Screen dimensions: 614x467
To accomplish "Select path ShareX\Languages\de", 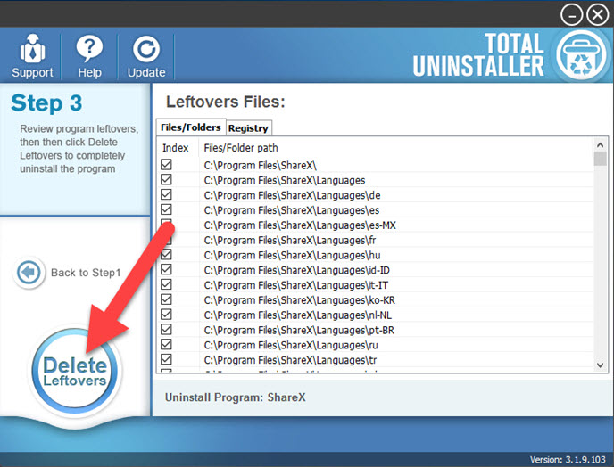I will [292, 195].
